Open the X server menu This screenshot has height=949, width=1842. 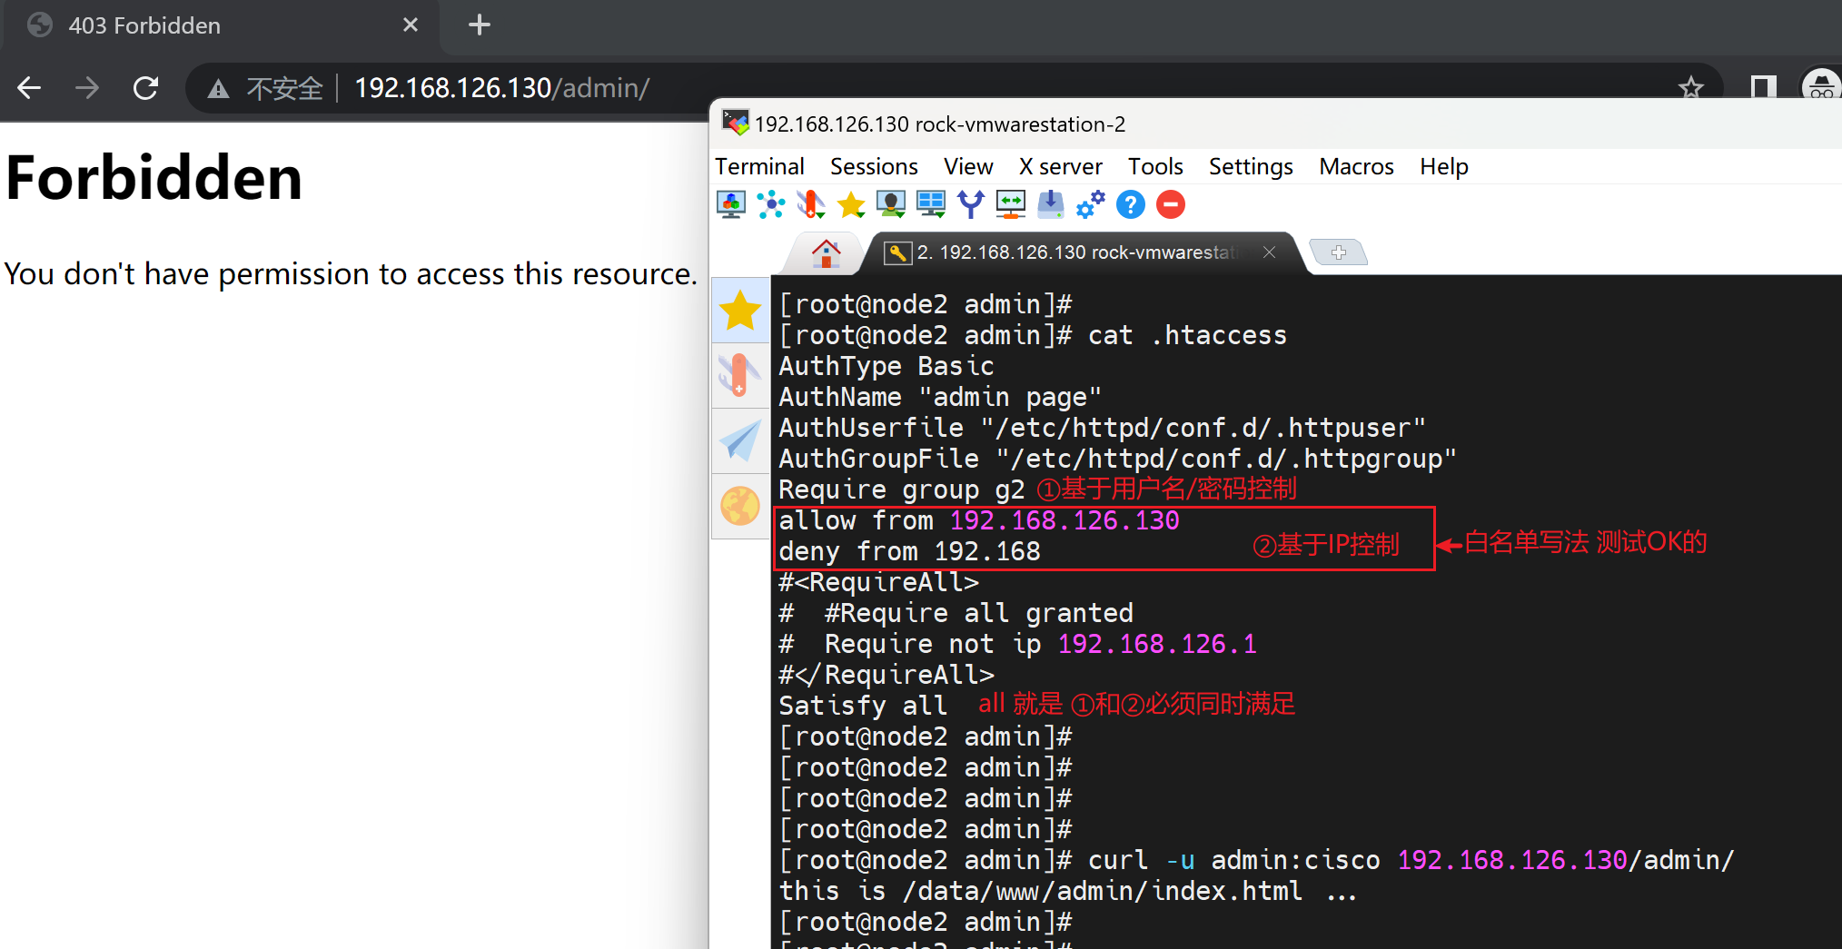point(1060,166)
